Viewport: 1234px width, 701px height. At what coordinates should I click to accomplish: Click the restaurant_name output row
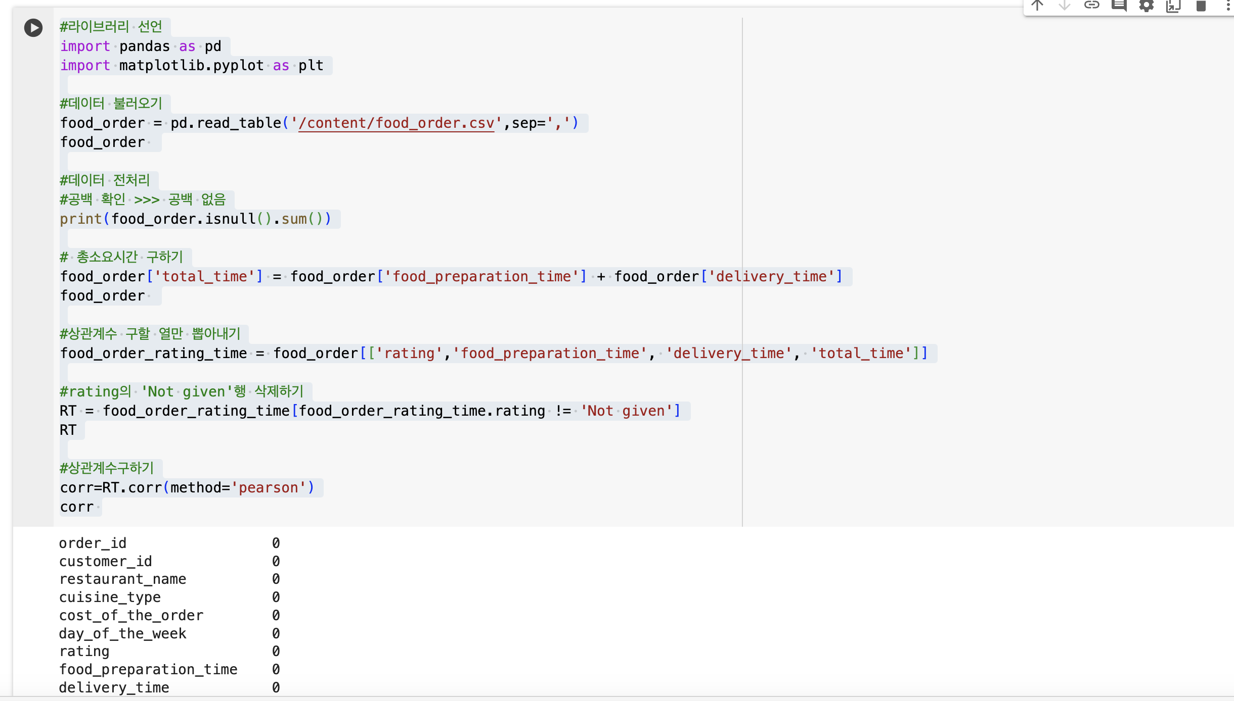[x=169, y=579]
